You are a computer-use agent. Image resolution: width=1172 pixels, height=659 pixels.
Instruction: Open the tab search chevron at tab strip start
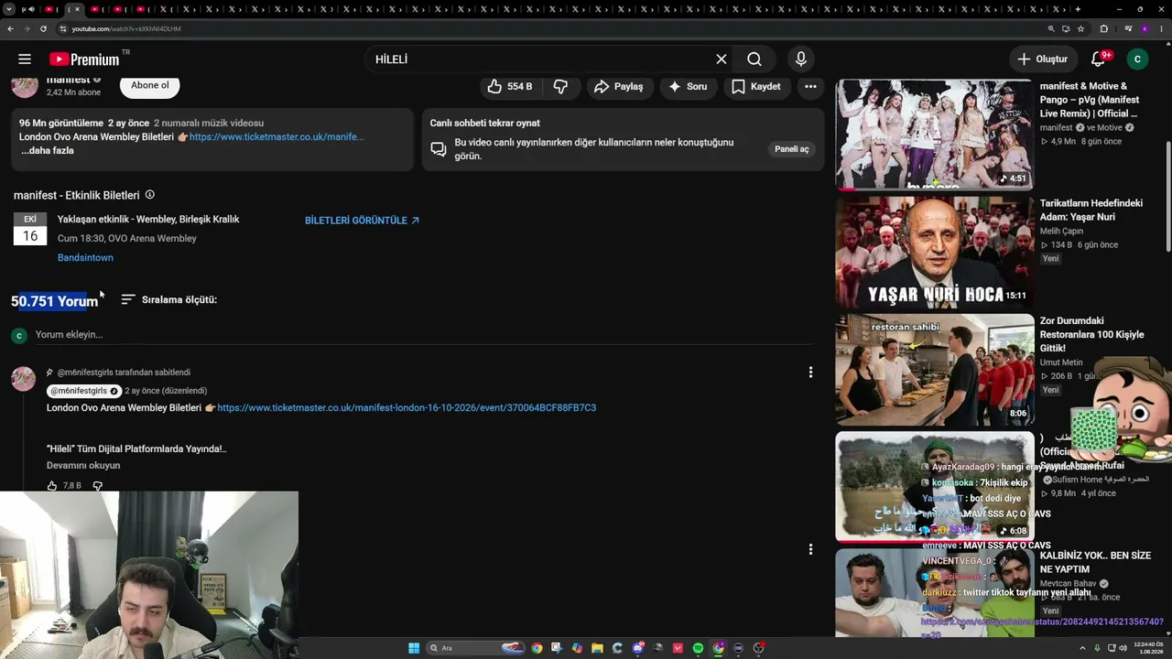(x=8, y=9)
